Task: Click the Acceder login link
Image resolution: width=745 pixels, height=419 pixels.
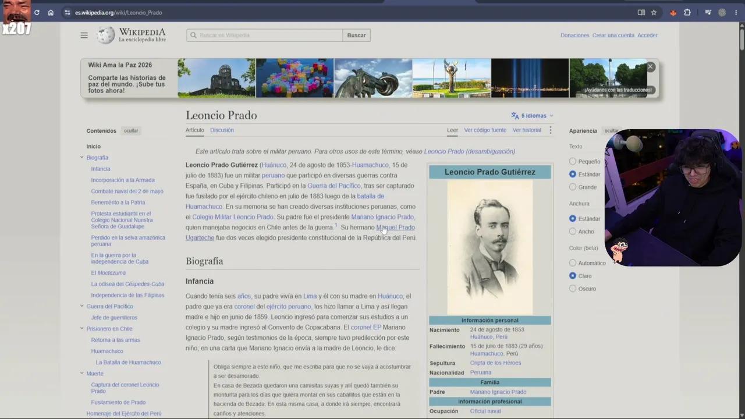Action: click(647, 35)
